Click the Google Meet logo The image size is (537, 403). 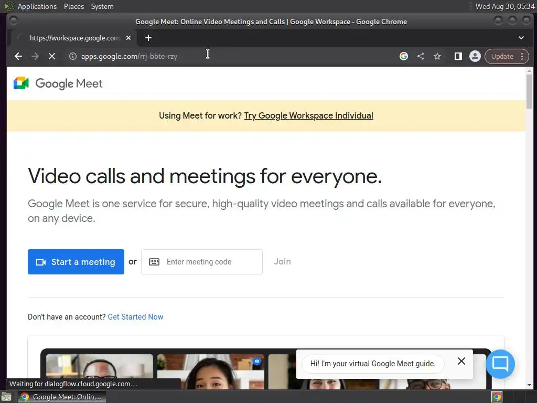pos(58,83)
